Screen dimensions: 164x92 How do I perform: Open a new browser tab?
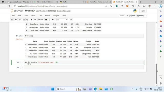click(x=141, y=2)
